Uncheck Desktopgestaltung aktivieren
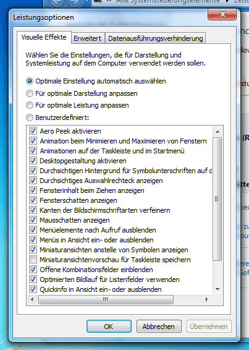 point(33,161)
